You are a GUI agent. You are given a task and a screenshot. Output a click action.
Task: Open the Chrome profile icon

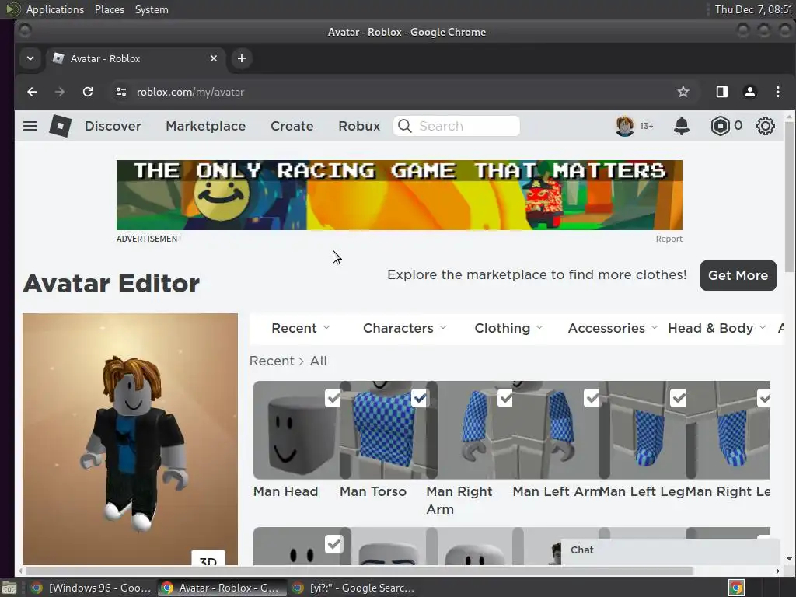click(x=750, y=92)
